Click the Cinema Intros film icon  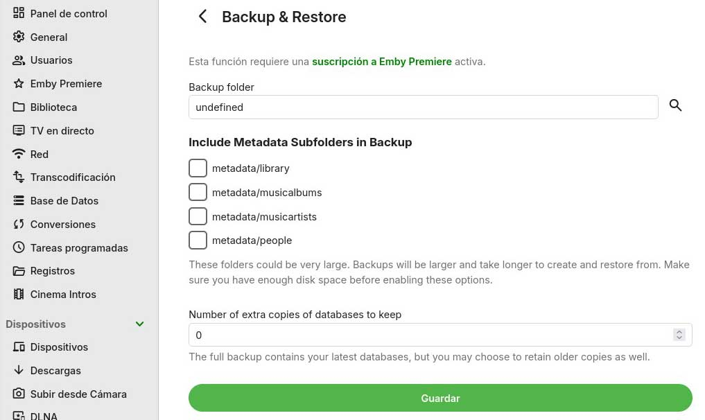point(19,295)
